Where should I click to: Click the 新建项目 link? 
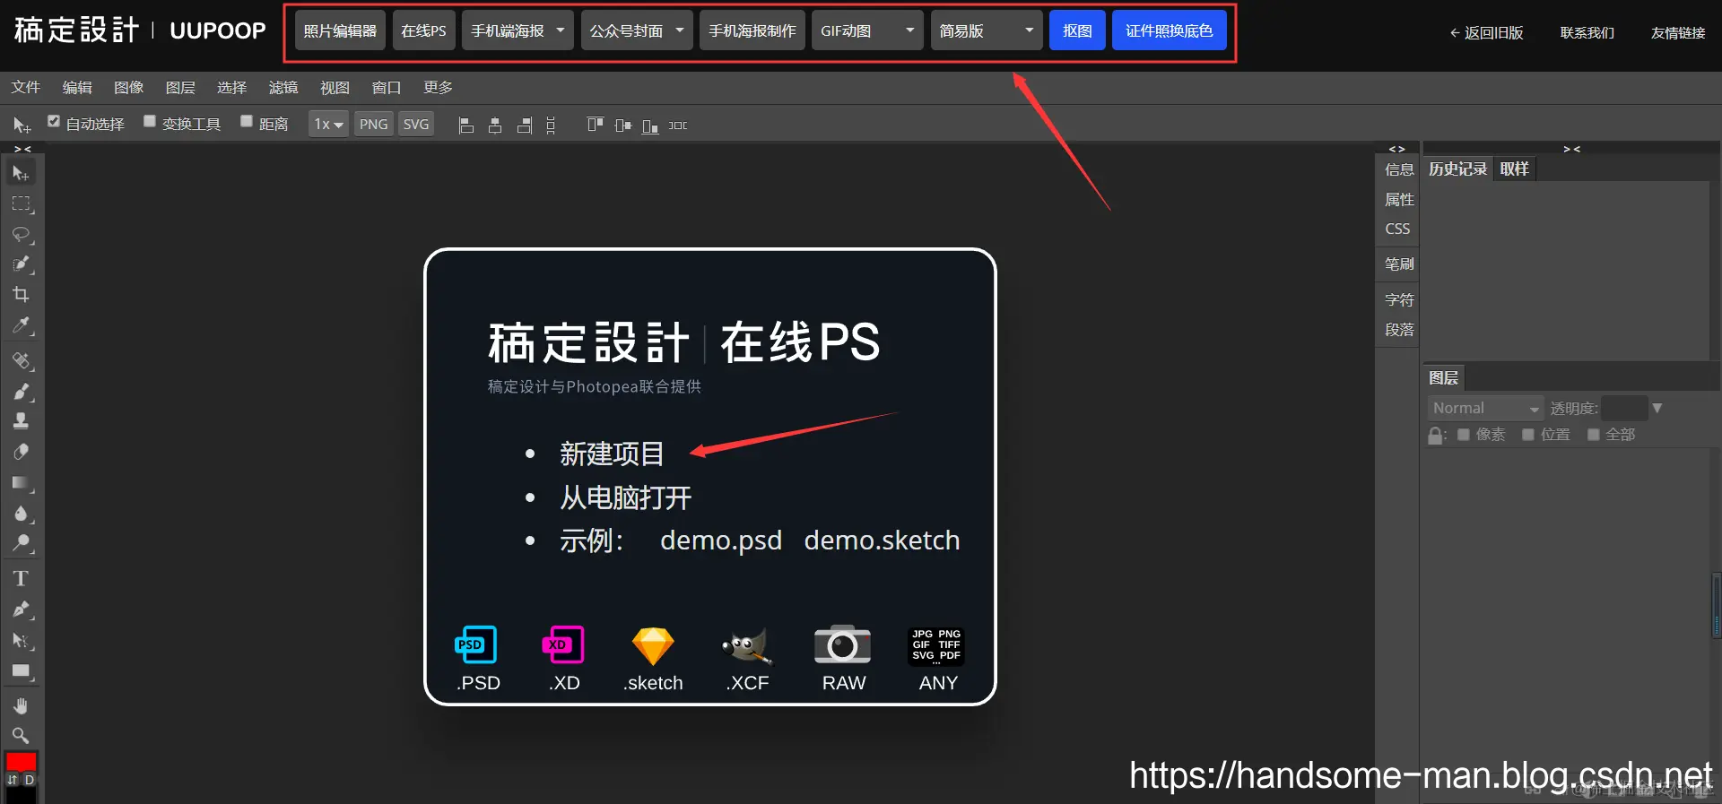point(612,454)
